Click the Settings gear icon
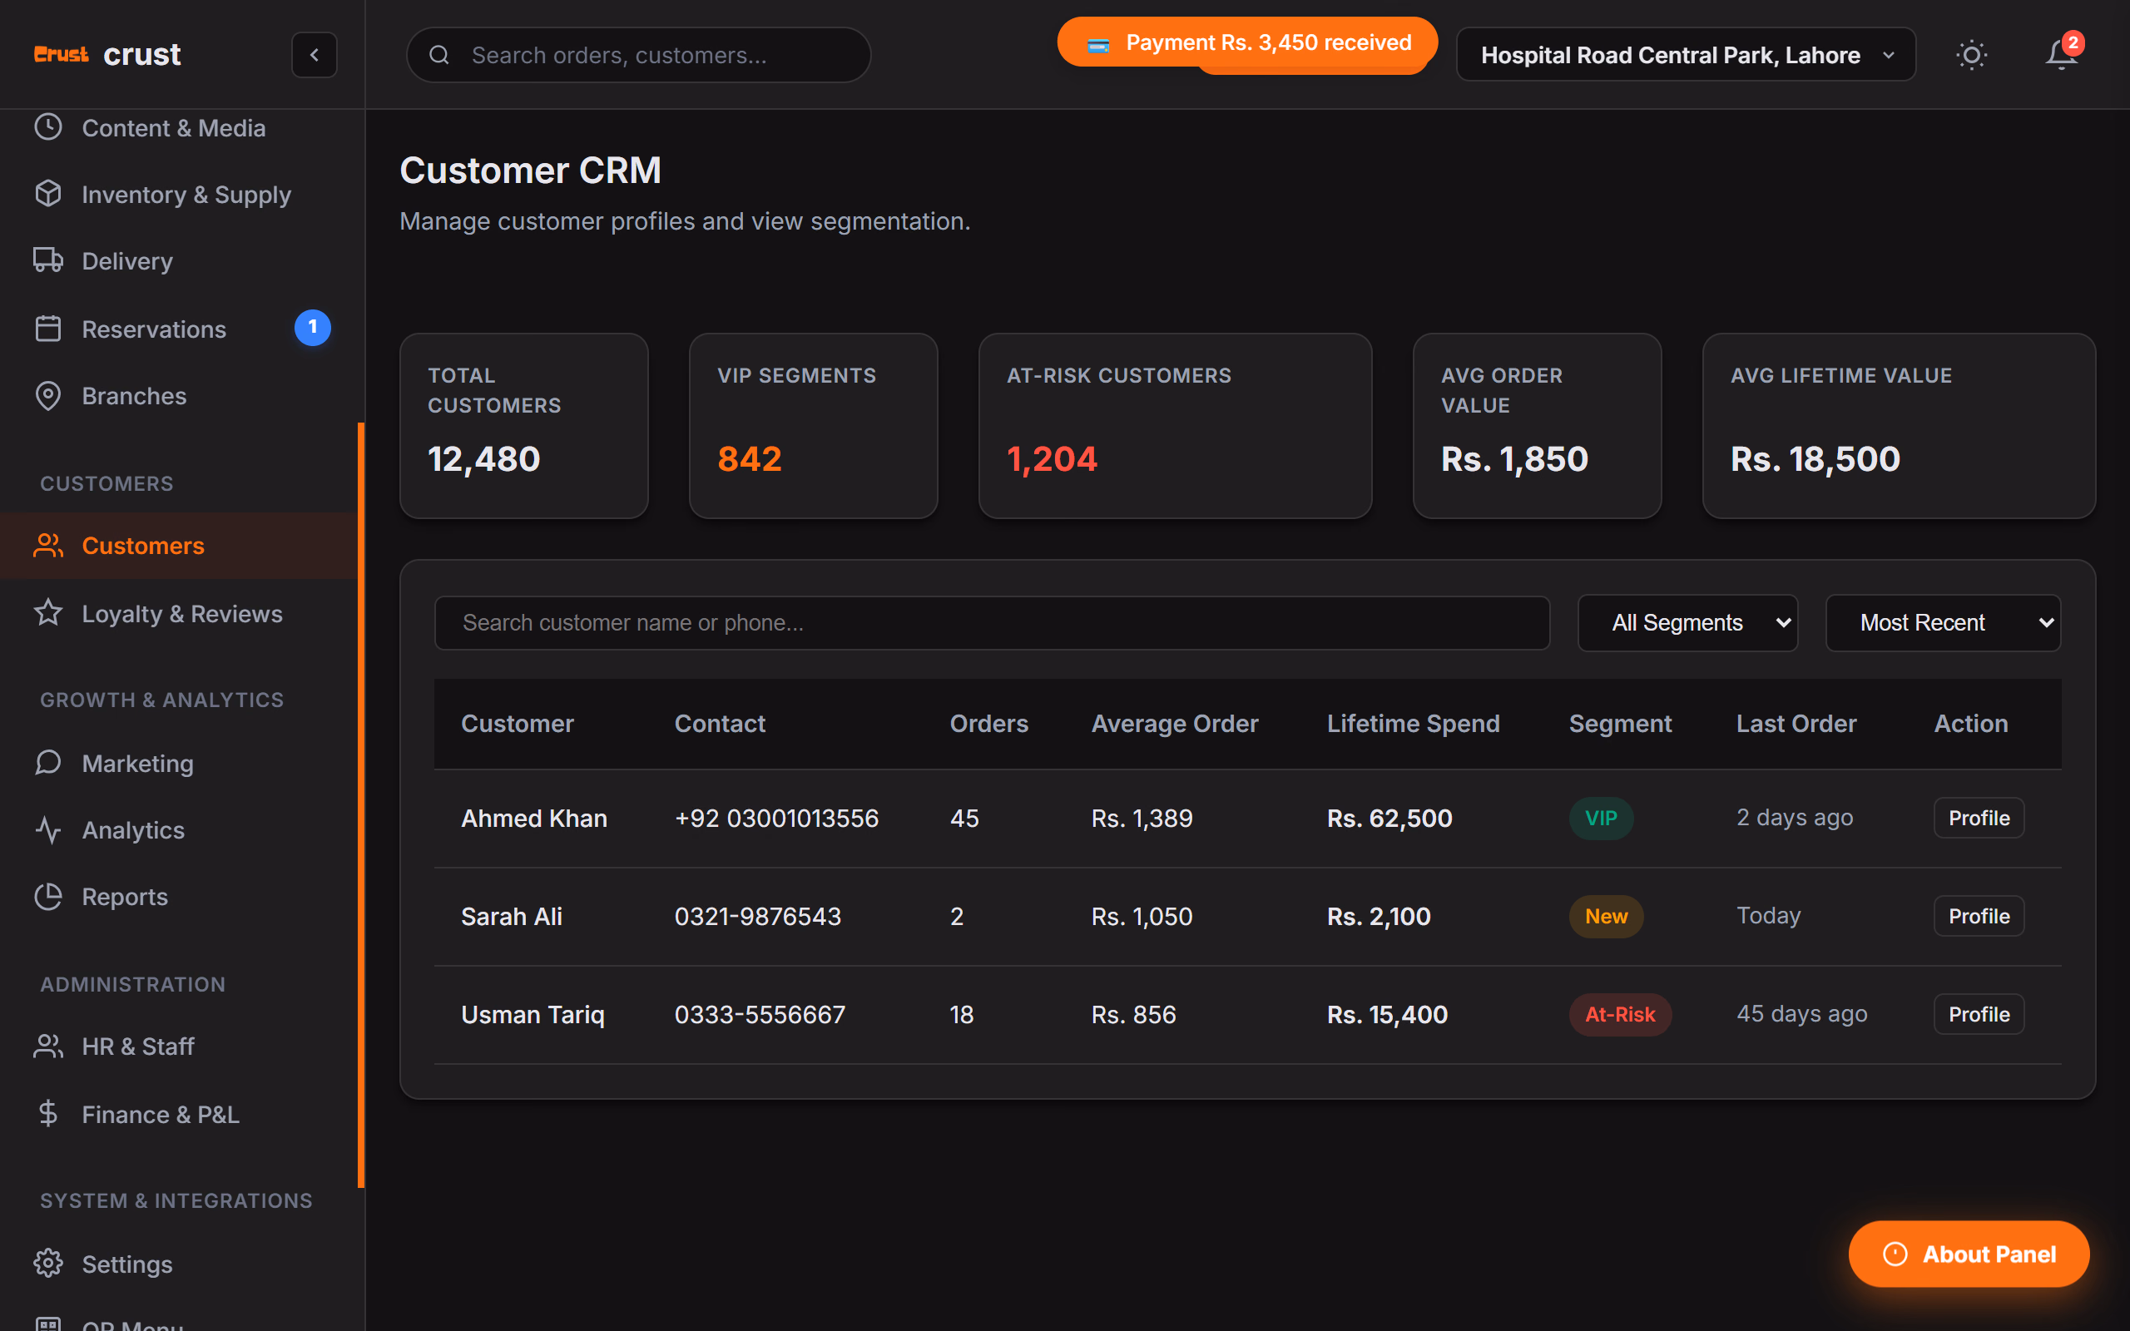The height and width of the screenshot is (1331, 2130). click(x=48, y=1264)
